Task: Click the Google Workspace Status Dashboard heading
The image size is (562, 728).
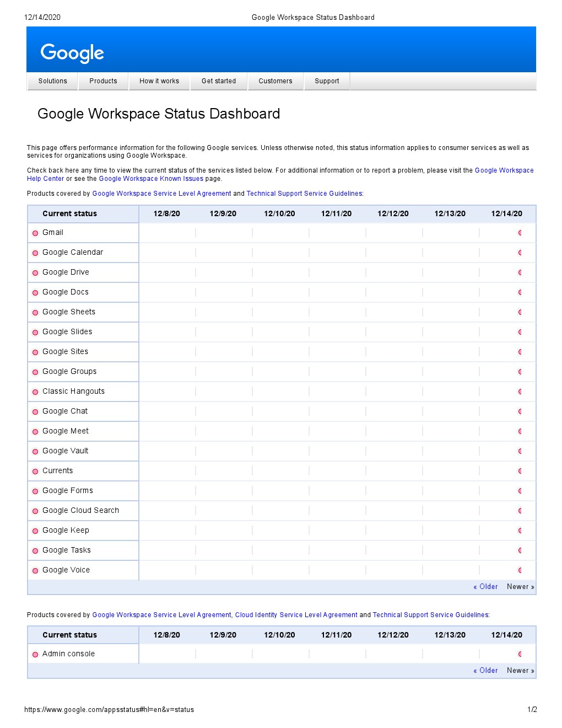Action: [x=159, y=114]
